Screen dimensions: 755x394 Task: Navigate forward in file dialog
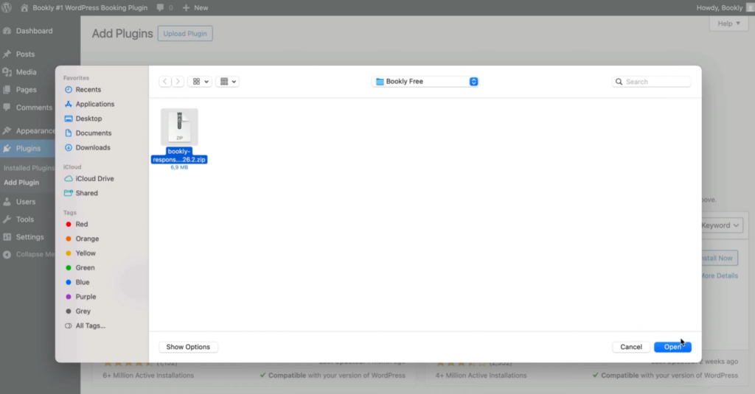(x=178, y=81)
